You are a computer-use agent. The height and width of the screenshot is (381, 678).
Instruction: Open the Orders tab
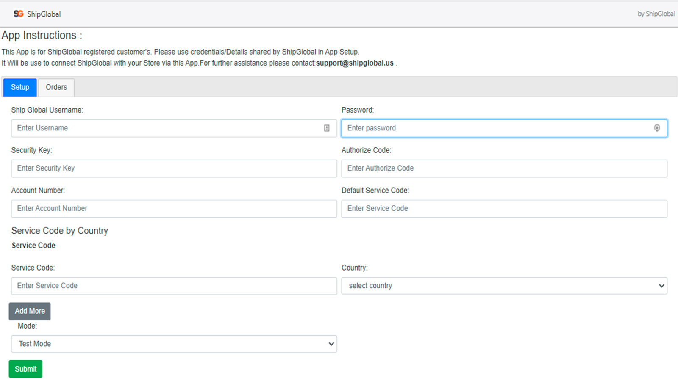pos(56,87)
